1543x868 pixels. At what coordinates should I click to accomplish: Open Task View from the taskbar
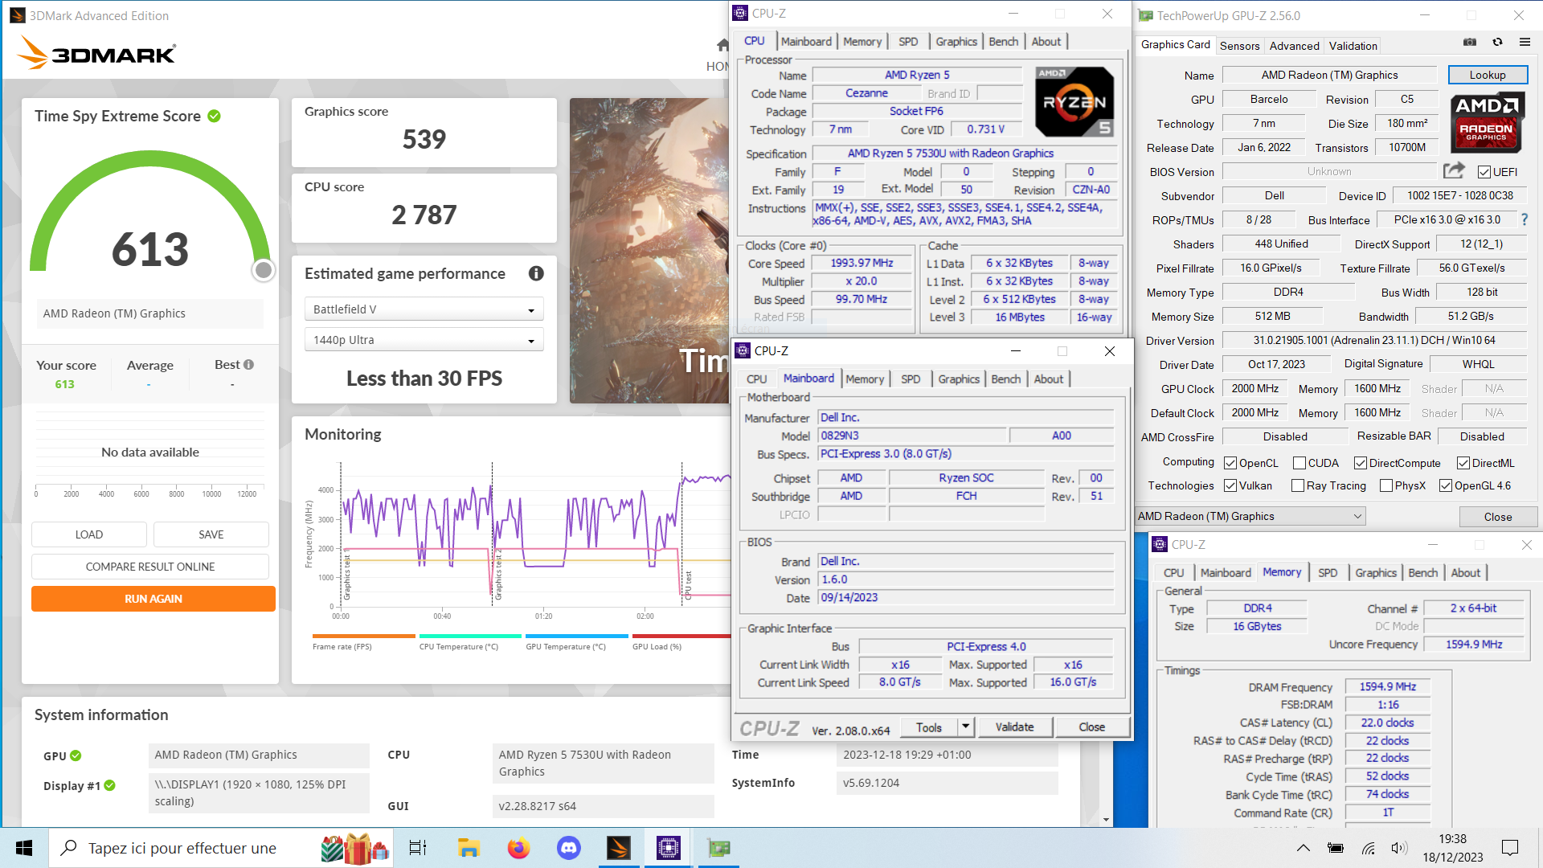pos(418,848)
